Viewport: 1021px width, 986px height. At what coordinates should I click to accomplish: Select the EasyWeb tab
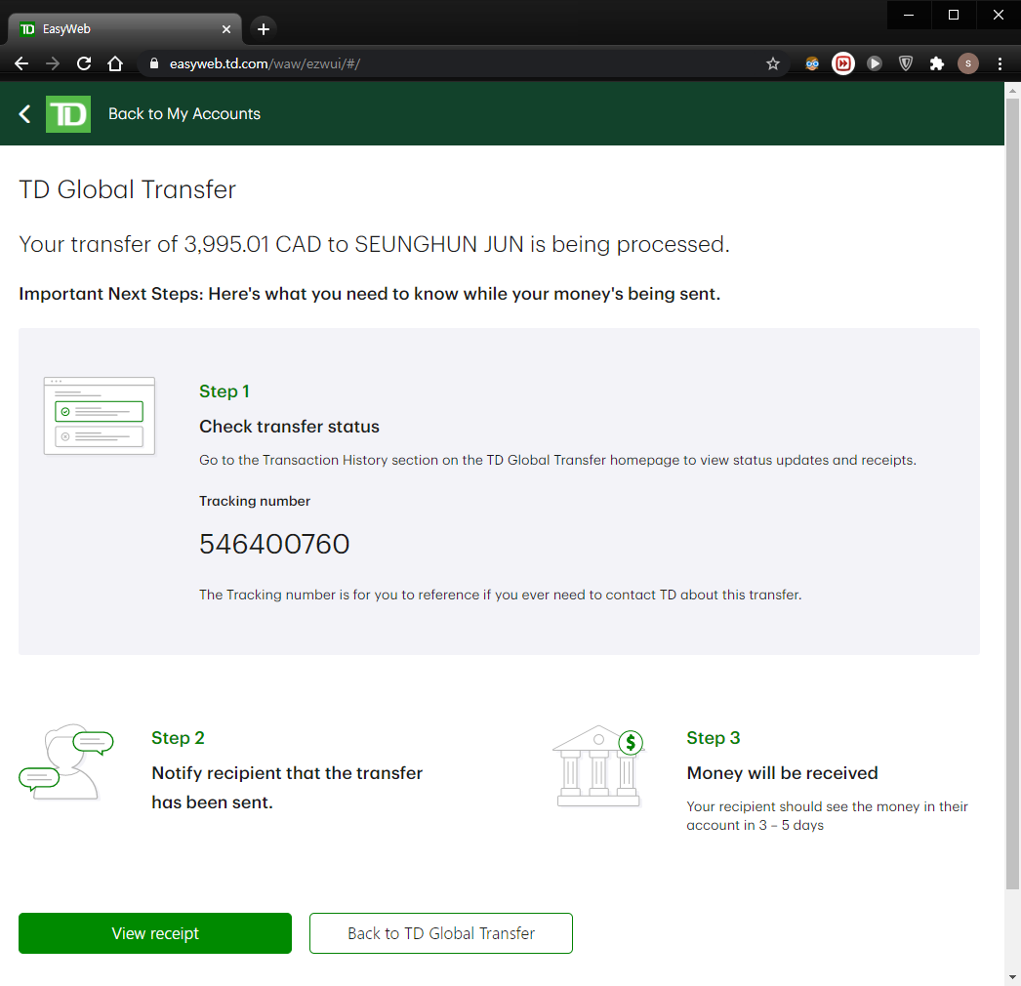(x=124, y=29)
